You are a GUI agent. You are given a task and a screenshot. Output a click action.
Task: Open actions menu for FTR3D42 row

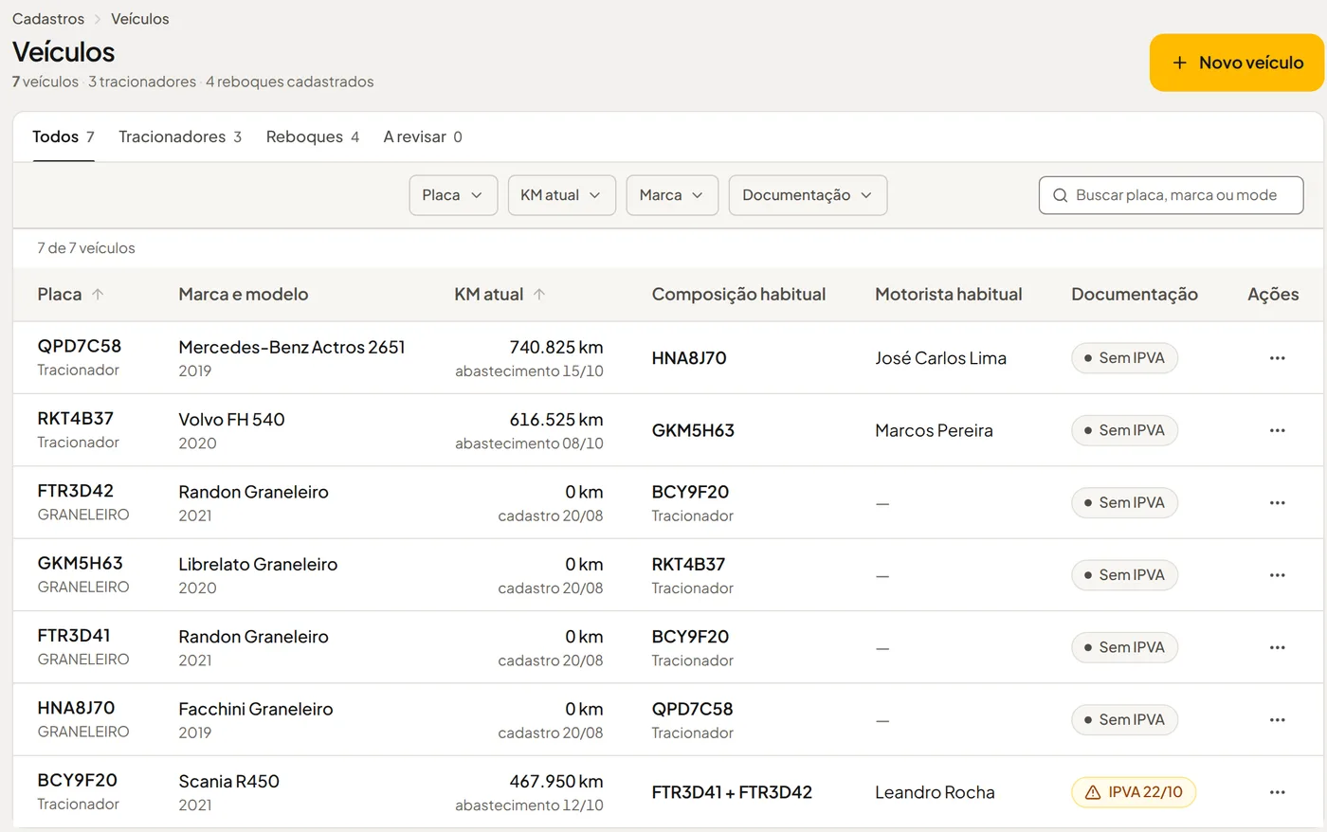1277,503
